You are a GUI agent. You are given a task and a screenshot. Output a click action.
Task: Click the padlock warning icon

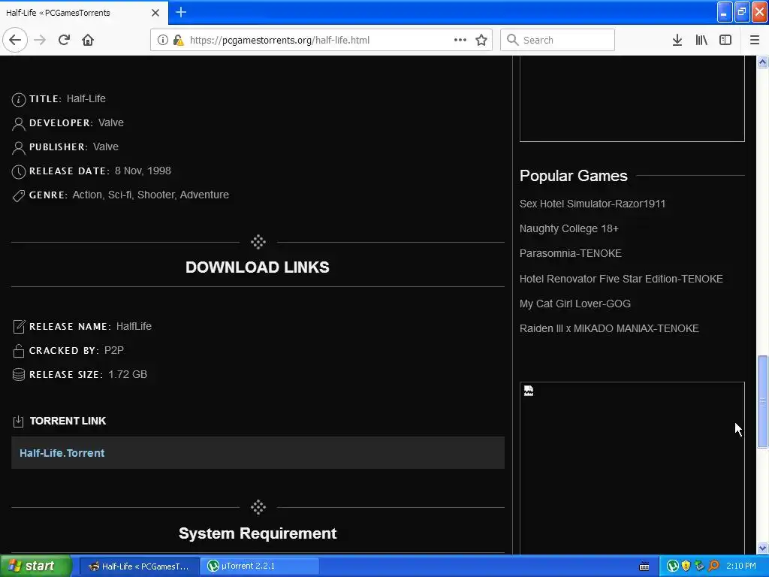[179, 40]
